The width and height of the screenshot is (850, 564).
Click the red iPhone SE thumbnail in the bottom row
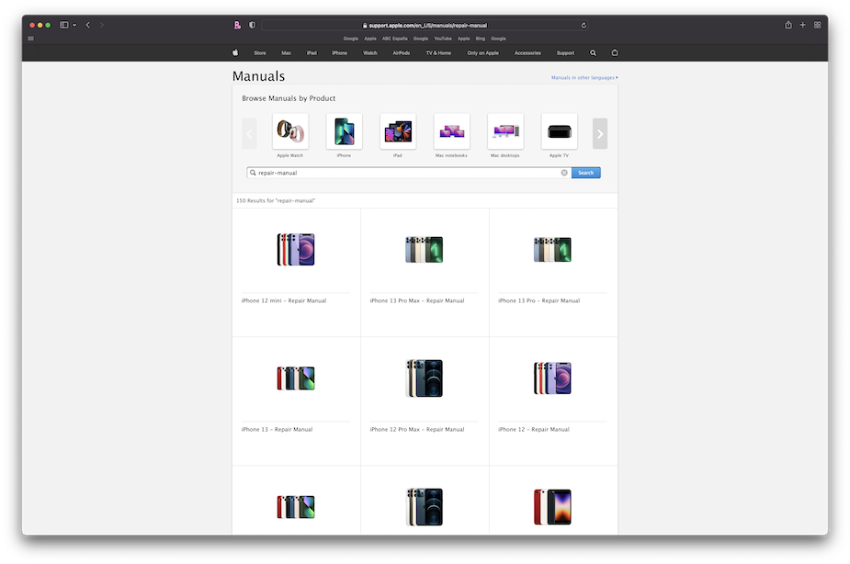pyautogui.click(x=552, y=507)
